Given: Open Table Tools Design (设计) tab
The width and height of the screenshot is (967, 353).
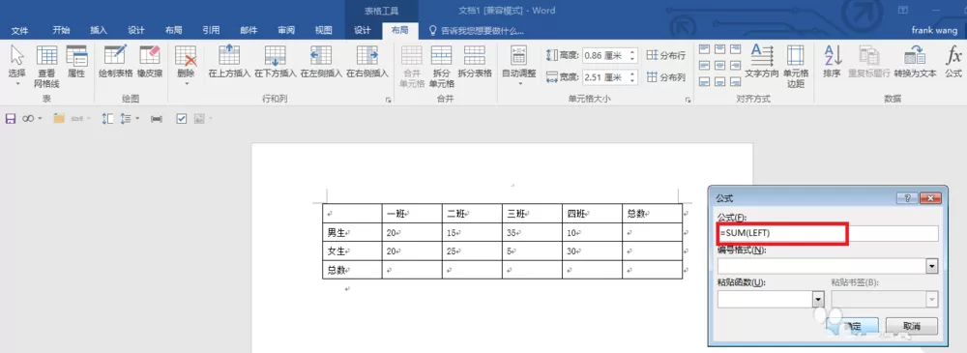Looking at the screenshot, I should coord(363,30).
